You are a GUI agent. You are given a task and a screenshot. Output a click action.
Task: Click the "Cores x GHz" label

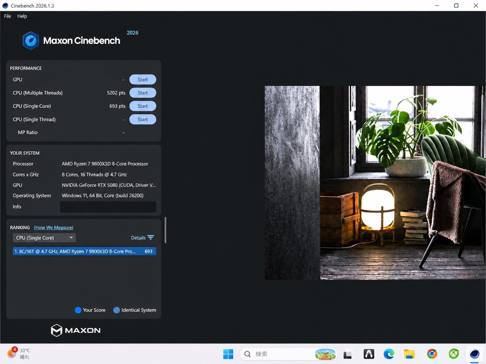click(x=26, y=174)
